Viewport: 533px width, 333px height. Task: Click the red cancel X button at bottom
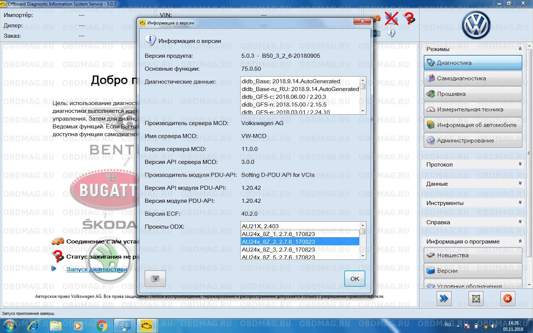coord(507,299)
